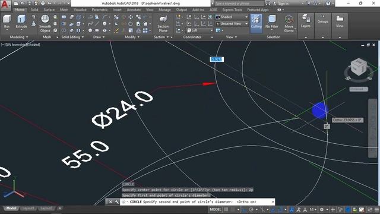This screenshot has height=214, width=380.
Task: Toggle the grid display in status bar
Action: [x=226, y=209]
